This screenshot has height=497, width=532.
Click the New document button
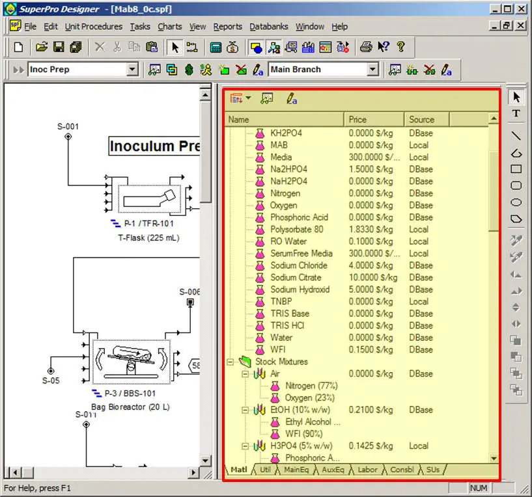coord(18,47)
